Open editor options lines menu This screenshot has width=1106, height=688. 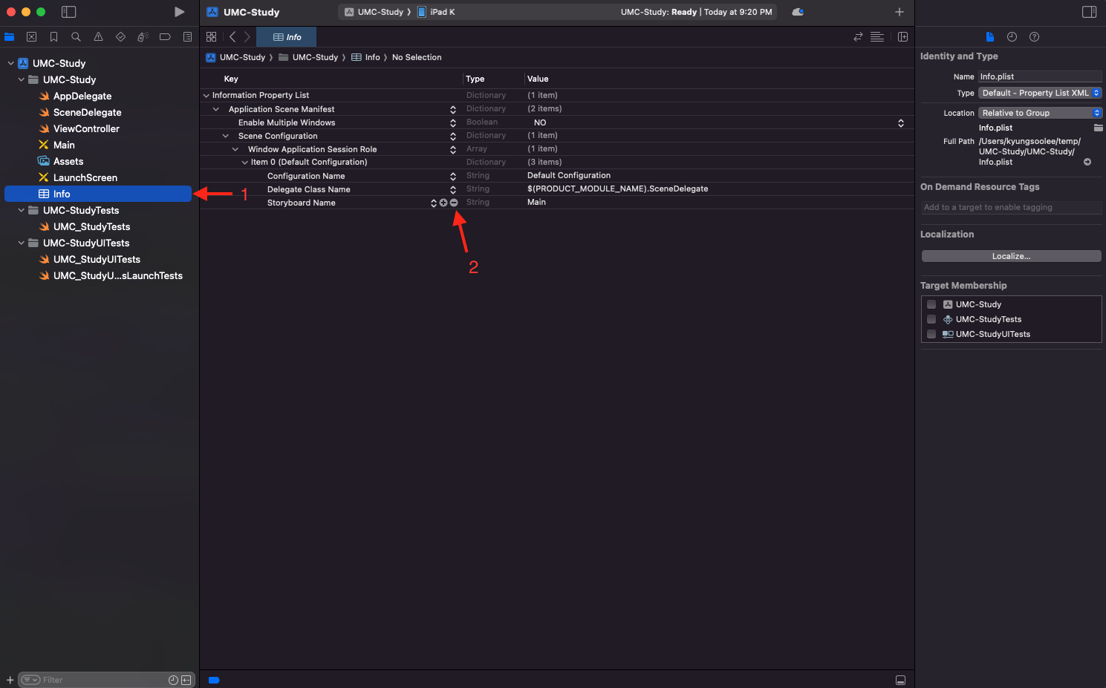click(877, 36)
